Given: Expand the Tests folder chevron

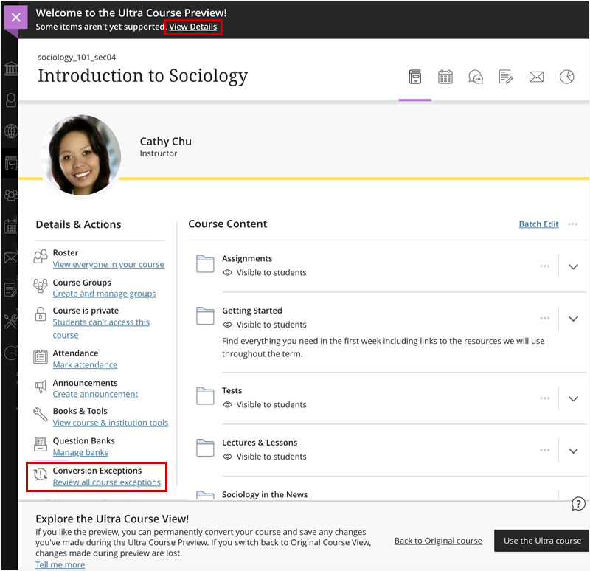Looking at the screenshot, I should [x=574, y=398].
